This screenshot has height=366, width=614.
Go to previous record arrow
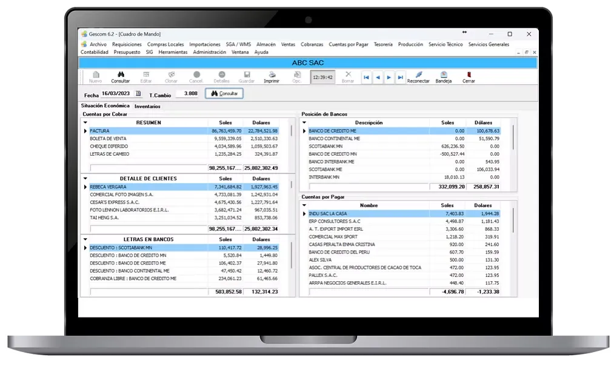[x=378, y=78]
